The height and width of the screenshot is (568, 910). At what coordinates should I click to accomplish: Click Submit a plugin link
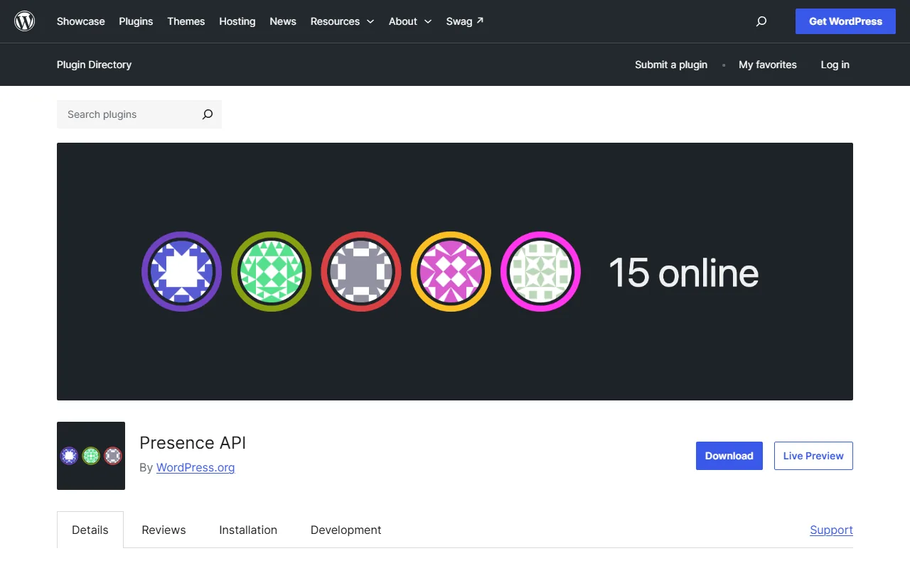pyautogui.click(x=671, y=65)
